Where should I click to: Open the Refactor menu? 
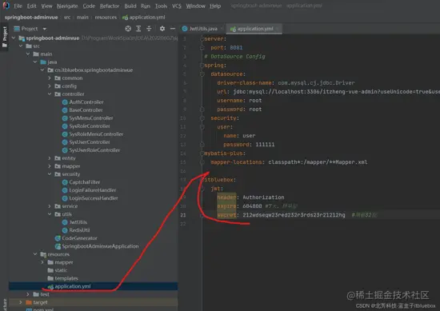click(110, 6)
